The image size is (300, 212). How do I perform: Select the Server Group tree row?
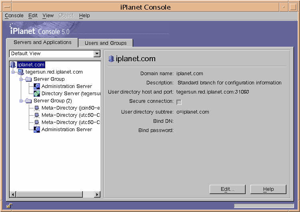coord(49,79)
